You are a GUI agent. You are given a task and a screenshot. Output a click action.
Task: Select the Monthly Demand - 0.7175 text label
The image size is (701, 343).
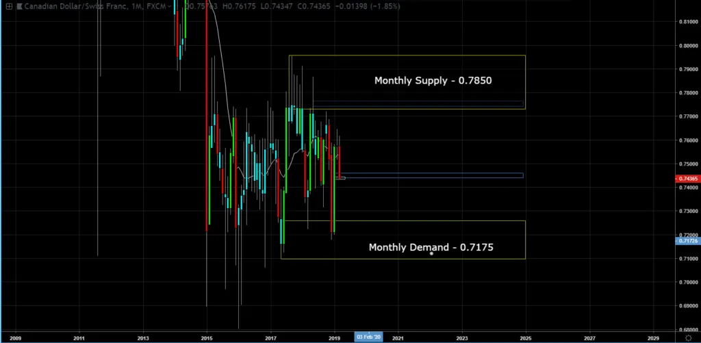click(431, 247)
